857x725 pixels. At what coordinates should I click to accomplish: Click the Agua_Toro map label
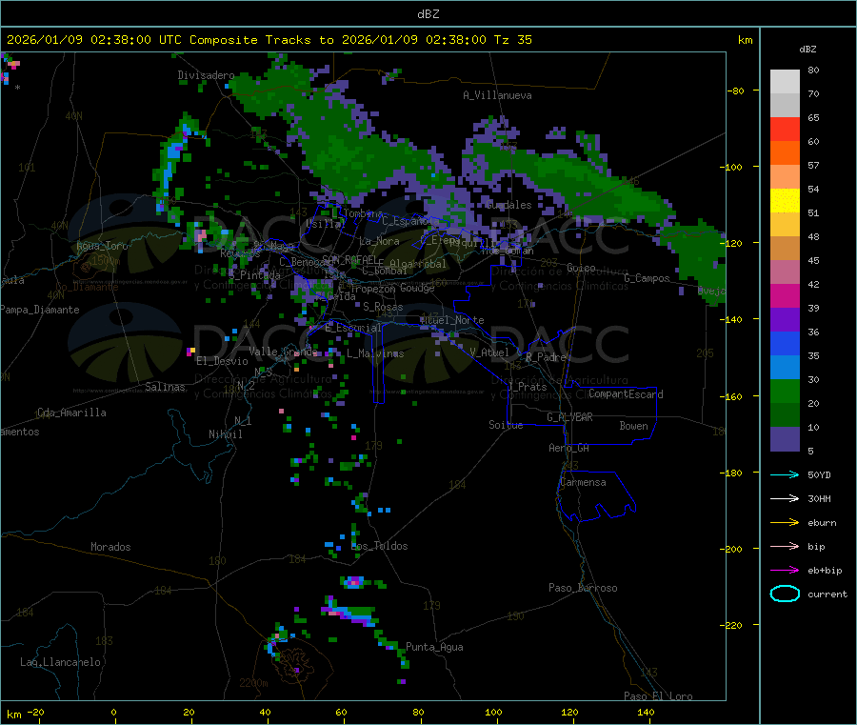102,246
